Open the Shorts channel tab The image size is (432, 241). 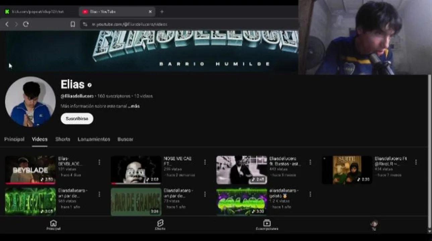[63, 139]
